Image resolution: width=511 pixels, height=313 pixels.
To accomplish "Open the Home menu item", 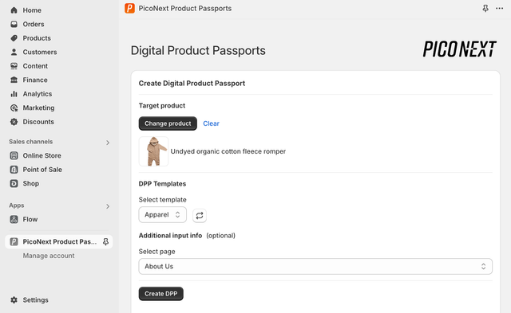I will [32, 10].
